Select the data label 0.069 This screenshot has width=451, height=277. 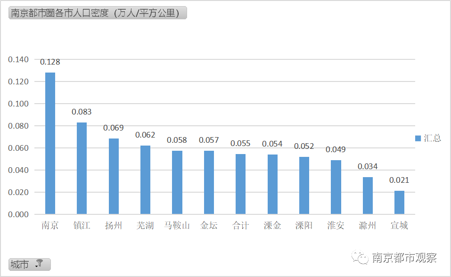coord(114,128)
